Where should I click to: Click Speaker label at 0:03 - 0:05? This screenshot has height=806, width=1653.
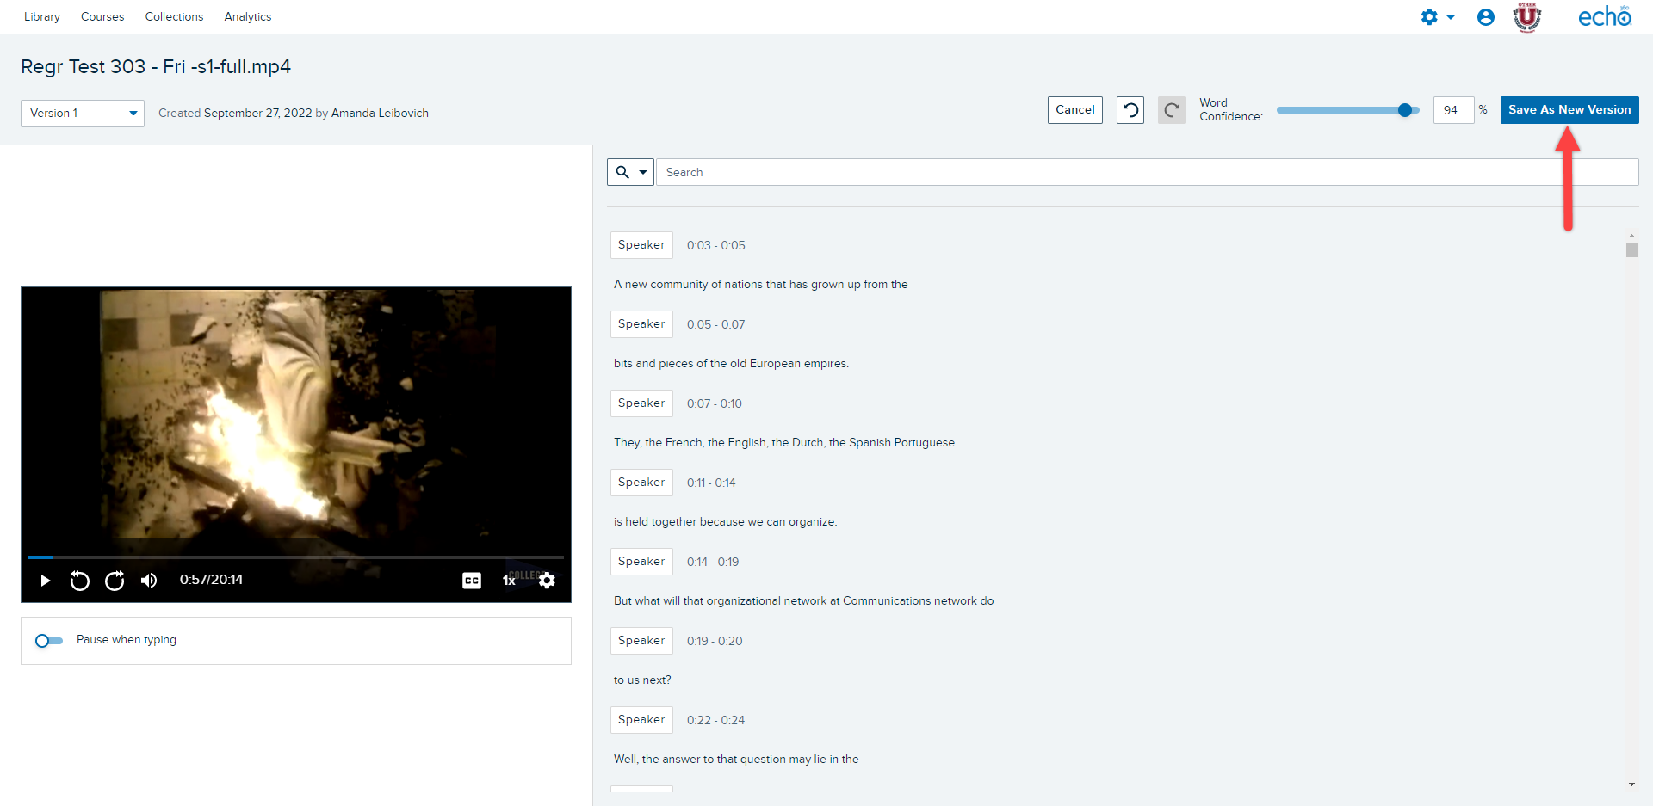[641, 245]
